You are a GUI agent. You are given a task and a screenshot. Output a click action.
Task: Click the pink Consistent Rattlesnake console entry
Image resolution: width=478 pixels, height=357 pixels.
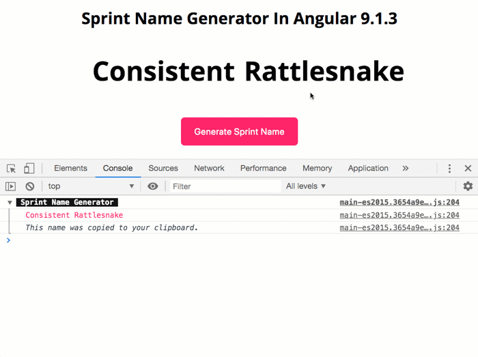(74, 215)
